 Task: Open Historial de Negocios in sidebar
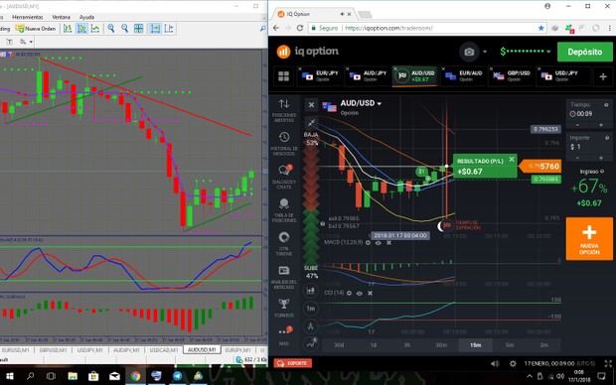pos(284,144)
